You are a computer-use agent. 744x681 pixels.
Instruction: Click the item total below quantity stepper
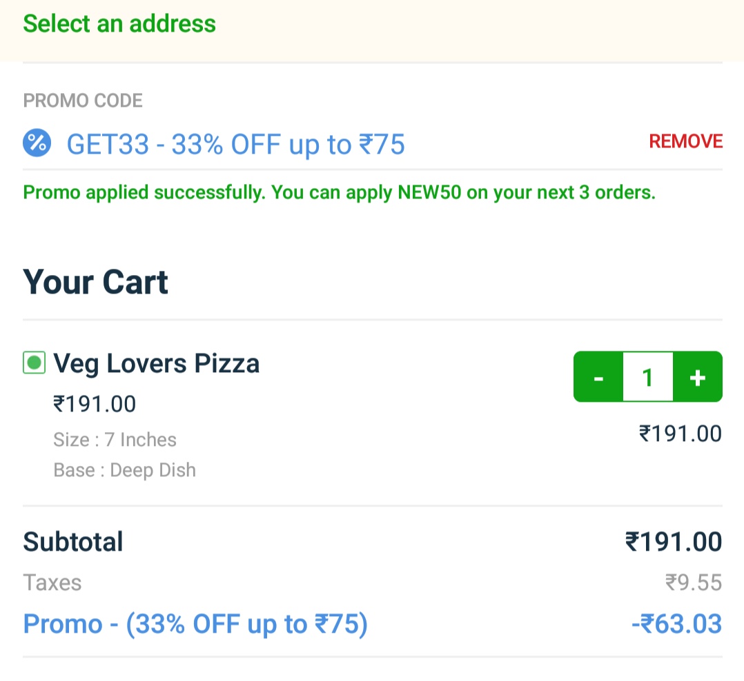pos(681,434)
